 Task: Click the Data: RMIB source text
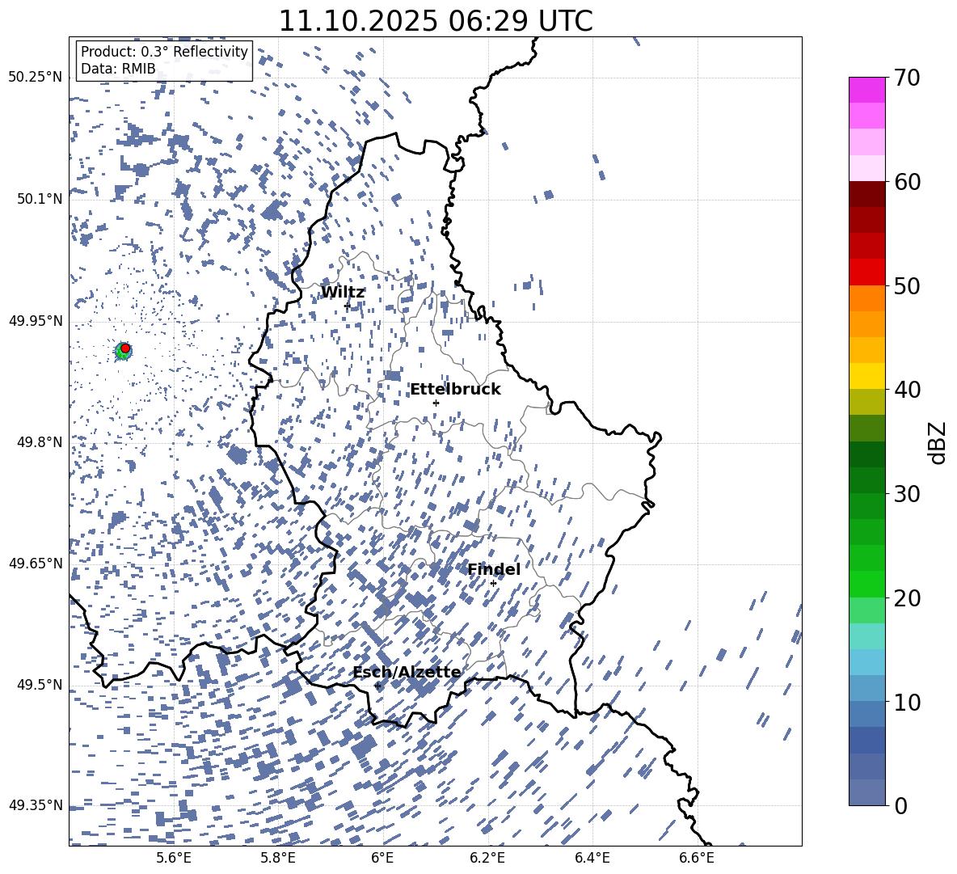tap(118, 69)
